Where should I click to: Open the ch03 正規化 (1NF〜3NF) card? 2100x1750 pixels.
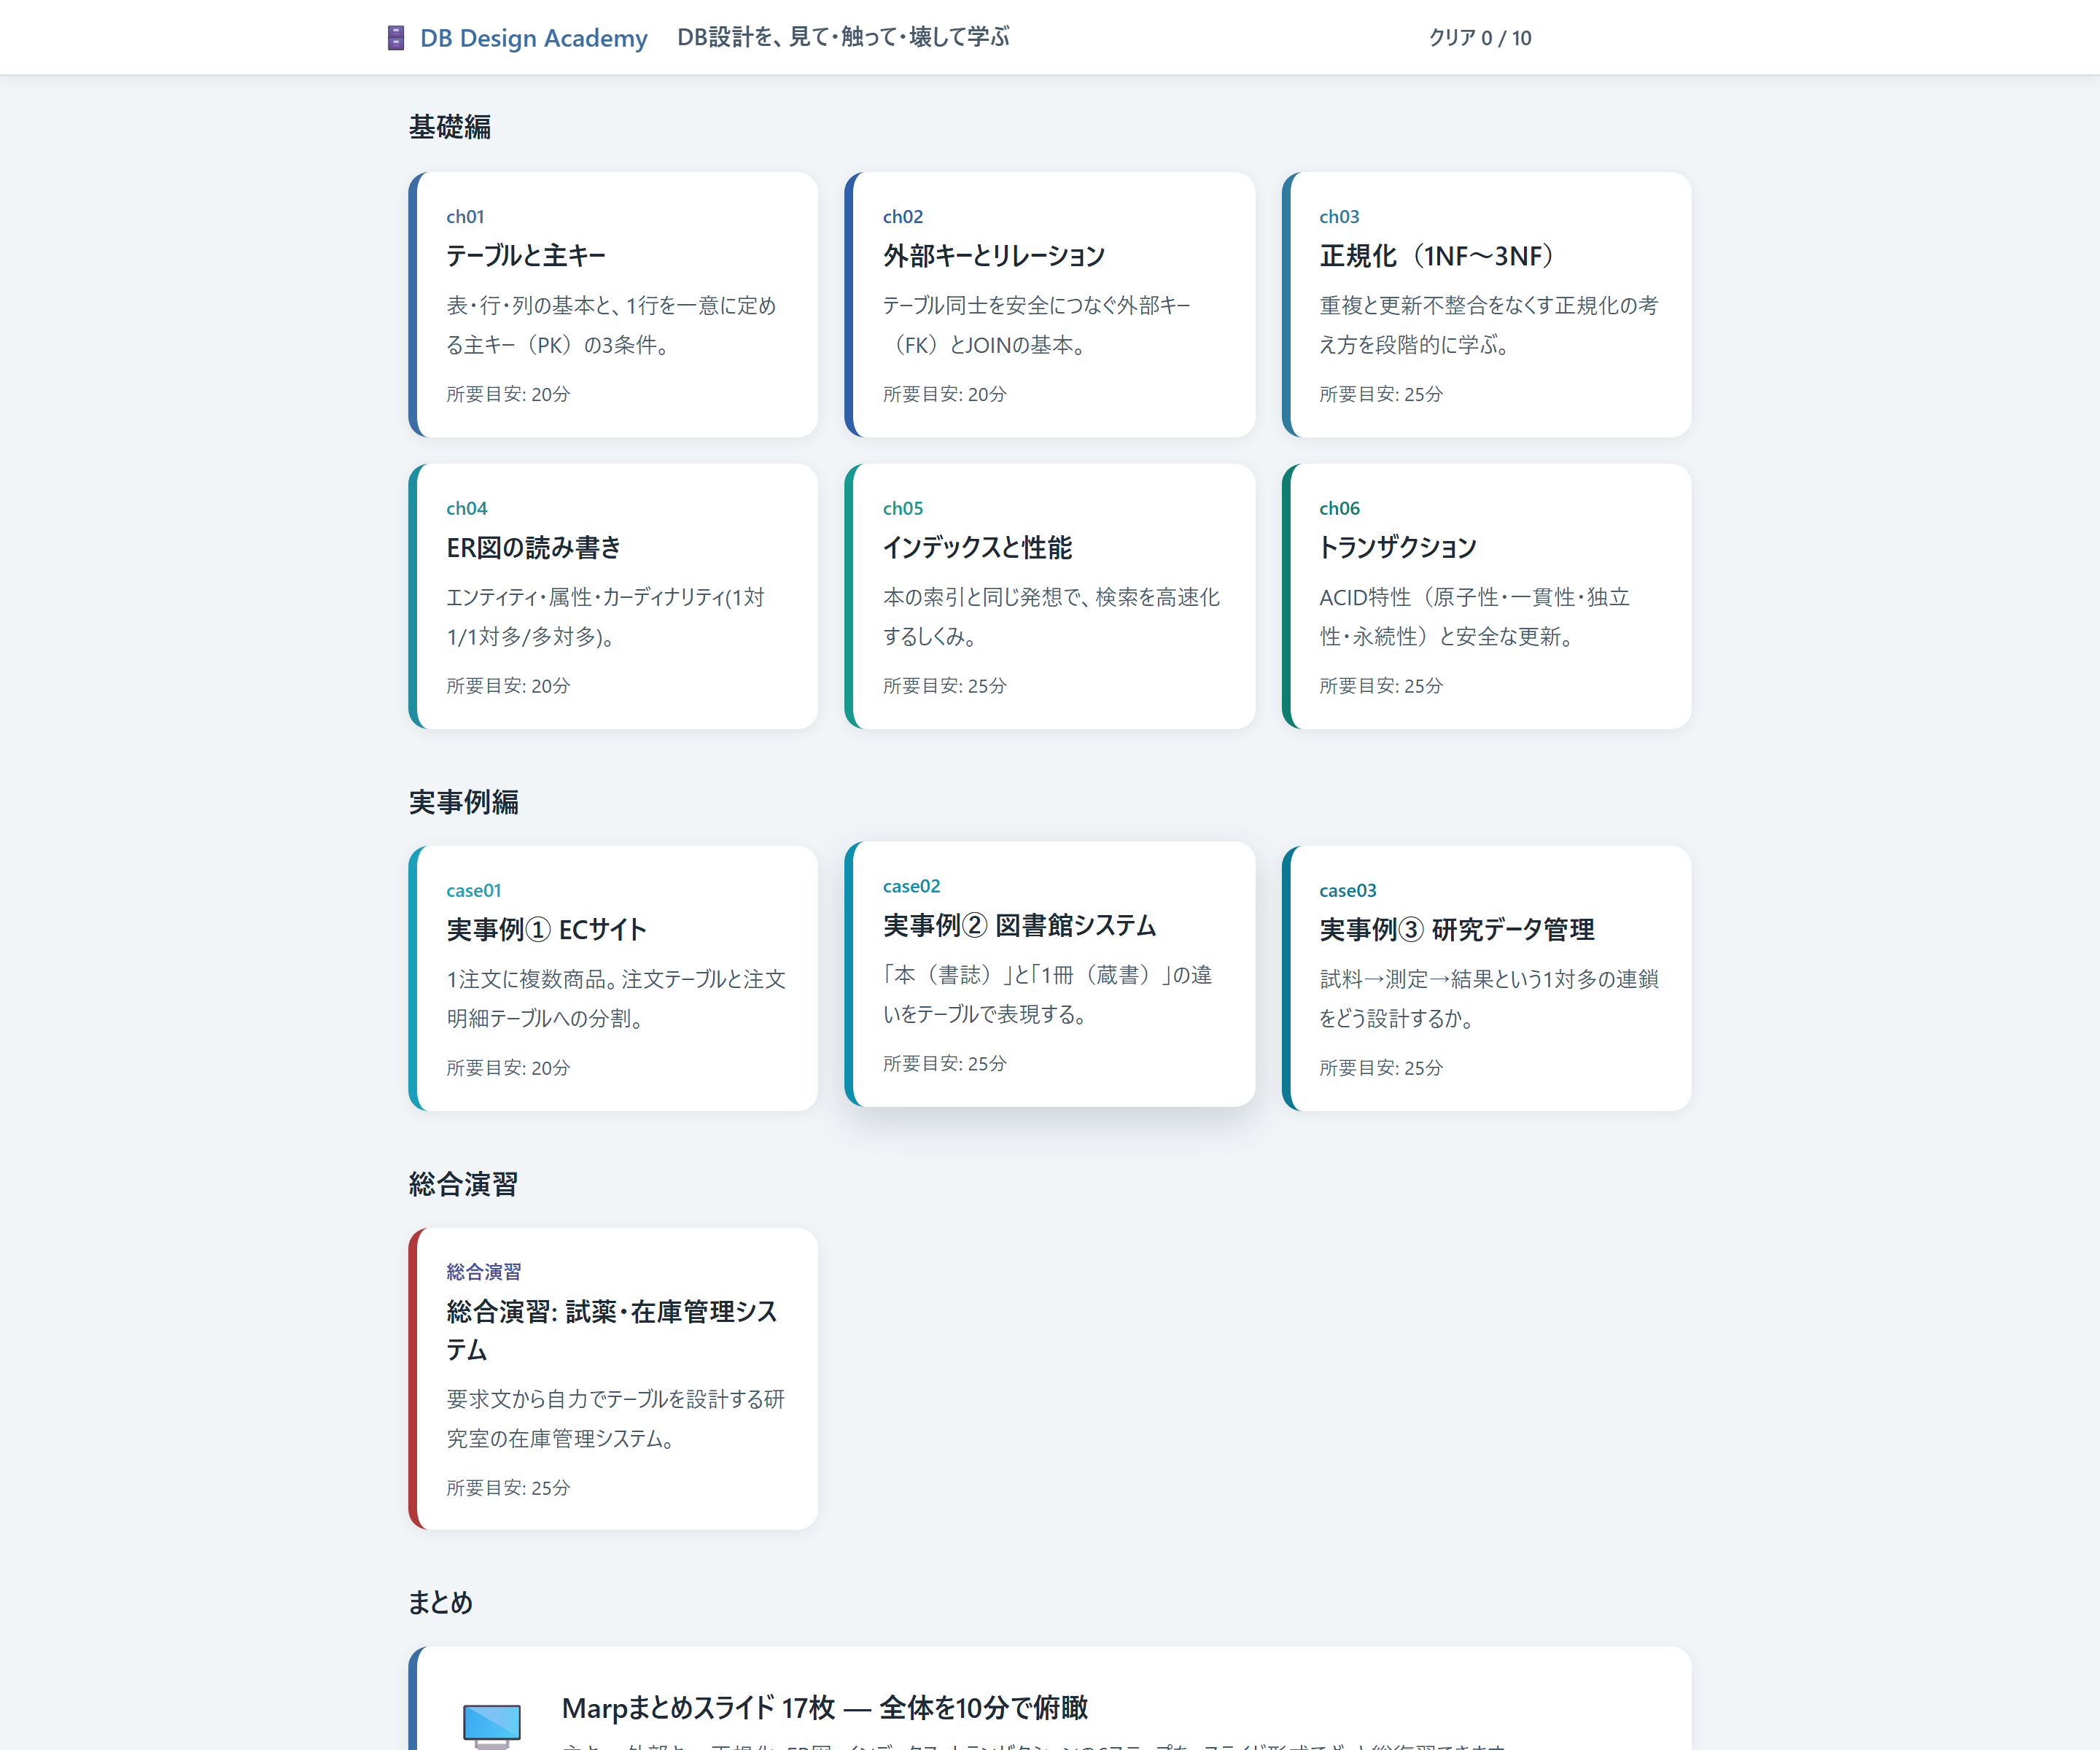tap(1486, 304)
